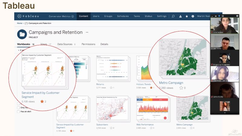
Task: Click grid view icon in video call panel
Action: (223, 16)
